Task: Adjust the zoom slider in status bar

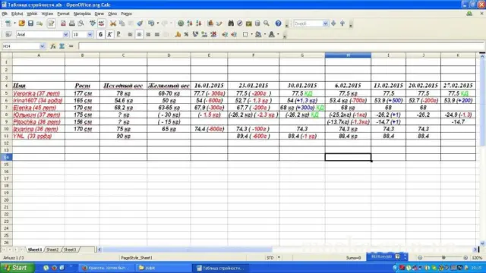Action: pyautogui.click(x=443, y=258)
